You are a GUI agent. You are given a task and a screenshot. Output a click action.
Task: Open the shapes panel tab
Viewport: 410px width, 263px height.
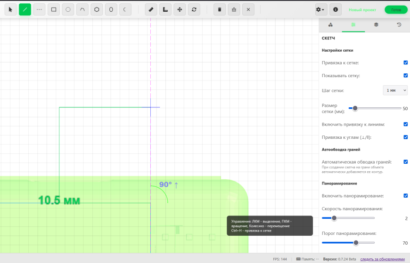[330, 24]
